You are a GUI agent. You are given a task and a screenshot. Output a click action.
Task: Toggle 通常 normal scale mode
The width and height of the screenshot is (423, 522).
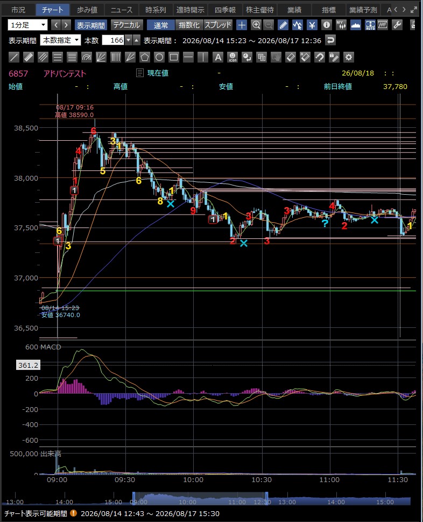(161, 25)
